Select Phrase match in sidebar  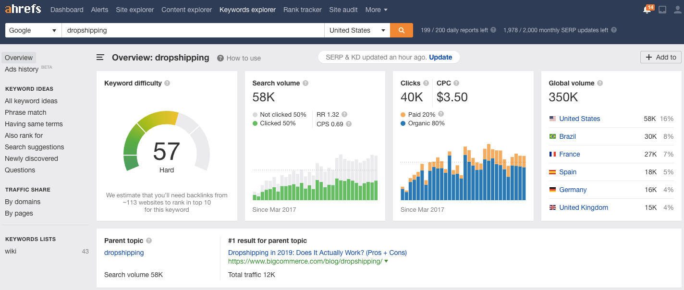(x=25, y=112)
